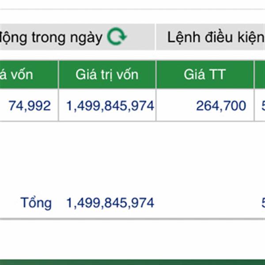Image resolution: width=265 pixels, height=265 pixels.
Task: Switch to Lệnh điều kiện tab
Action: [214, 37]
